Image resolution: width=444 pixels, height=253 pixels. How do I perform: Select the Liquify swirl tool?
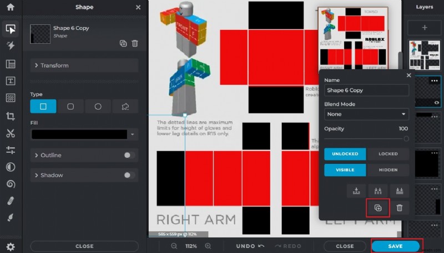click(x=11, y=184)
